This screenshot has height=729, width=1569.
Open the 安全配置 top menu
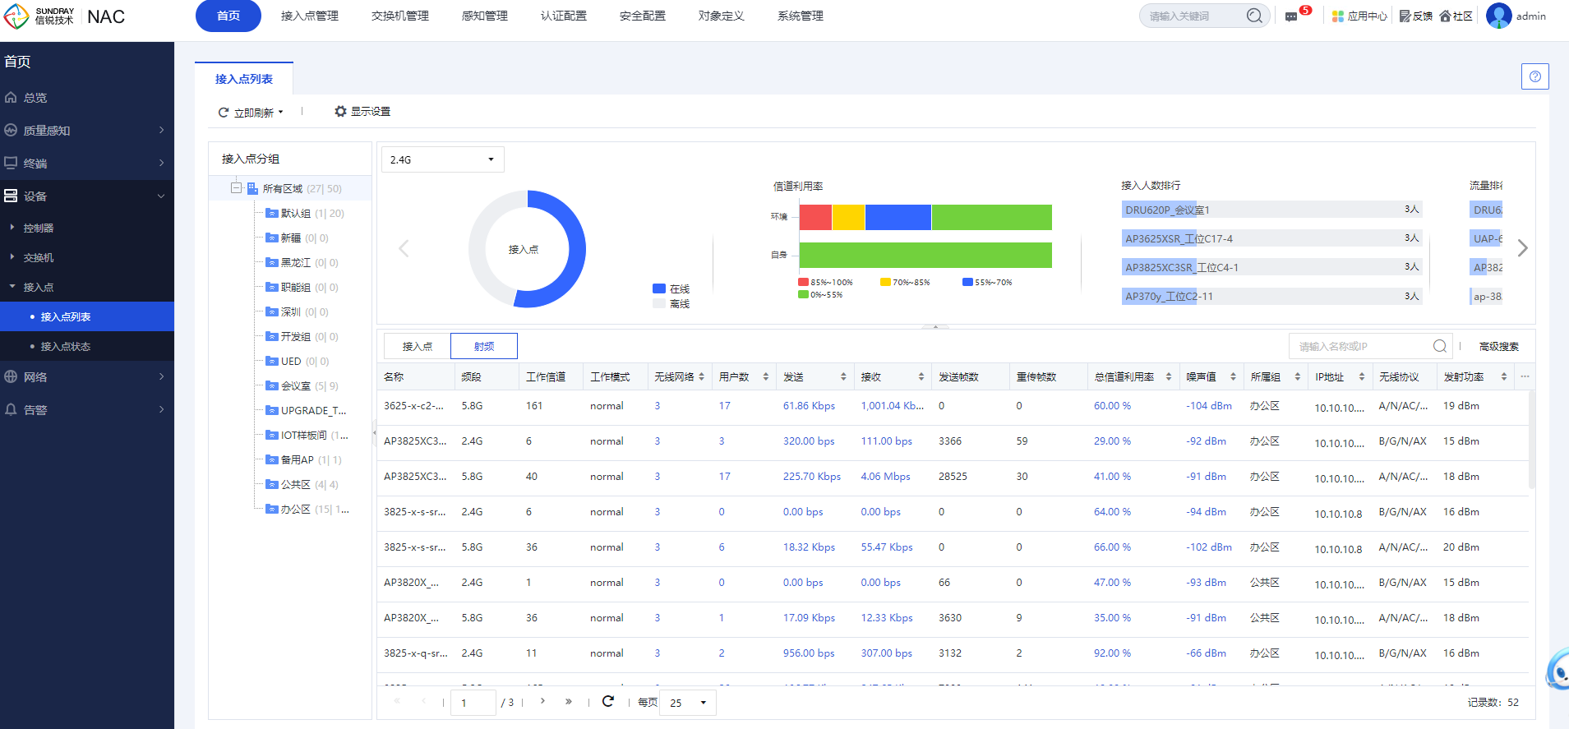point(643,16)
